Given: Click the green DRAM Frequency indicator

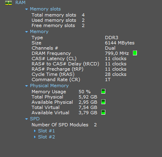Looking at the screenshot, I should click(x=135, y=53).
